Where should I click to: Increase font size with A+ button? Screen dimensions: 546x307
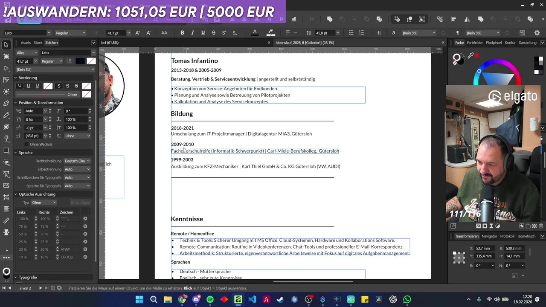click(x=137, y=33)
